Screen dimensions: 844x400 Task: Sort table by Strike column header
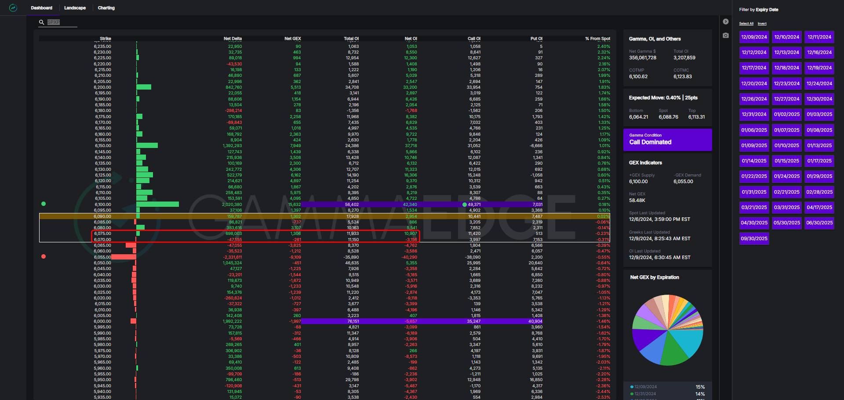105,39
